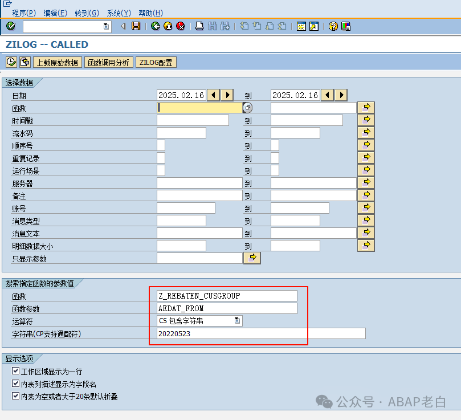The height and width of the screenshot is (420, 461).
Task: Open multiple selection for 运行场景 row
Action: (x=366, y=170)
